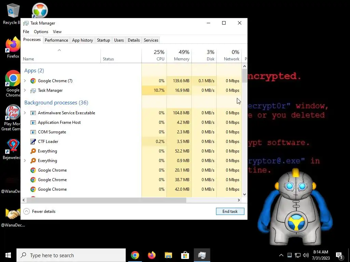Switch to the Startup tab
Screen dimensions: 350x262
(103, 40)
